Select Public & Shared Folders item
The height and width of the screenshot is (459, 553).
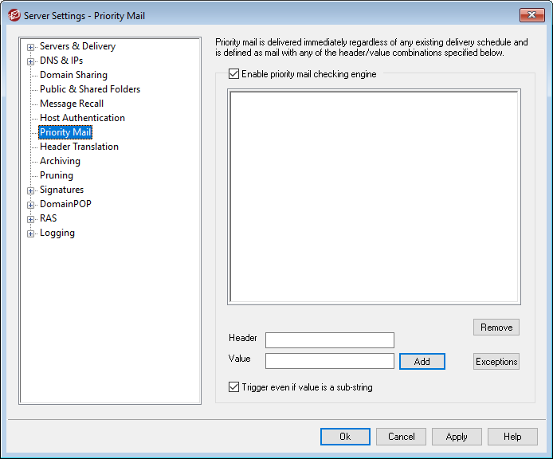(x=89, y=89)
